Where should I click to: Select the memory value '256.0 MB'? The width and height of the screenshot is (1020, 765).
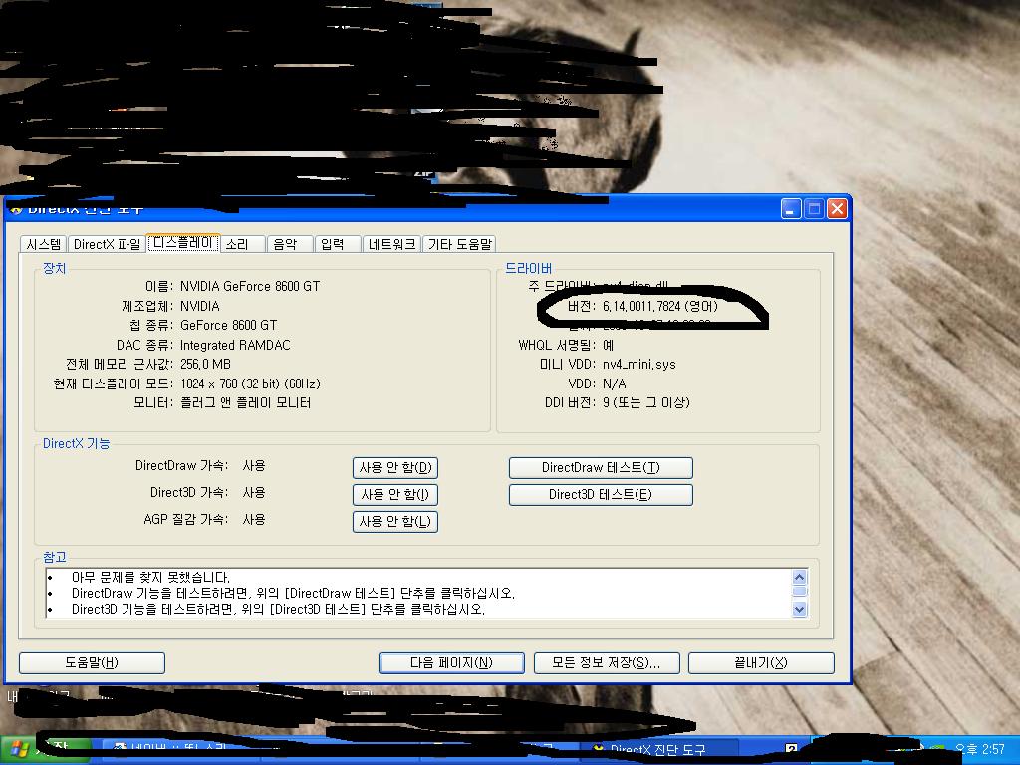(205, 365)
